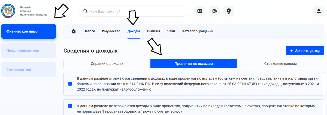Open the Чеки menu item
327x115 pixels.
171,31
